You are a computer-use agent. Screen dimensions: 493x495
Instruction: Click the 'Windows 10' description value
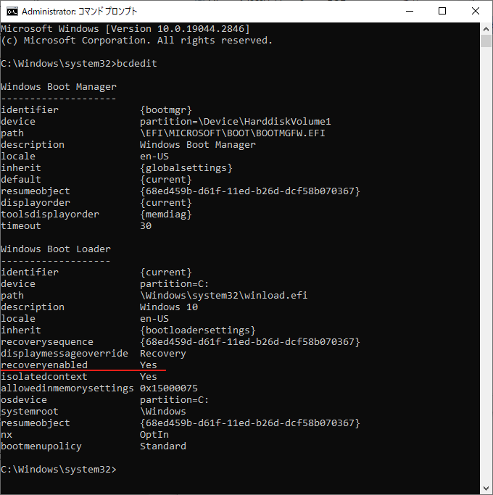click(x=169, y=307)
